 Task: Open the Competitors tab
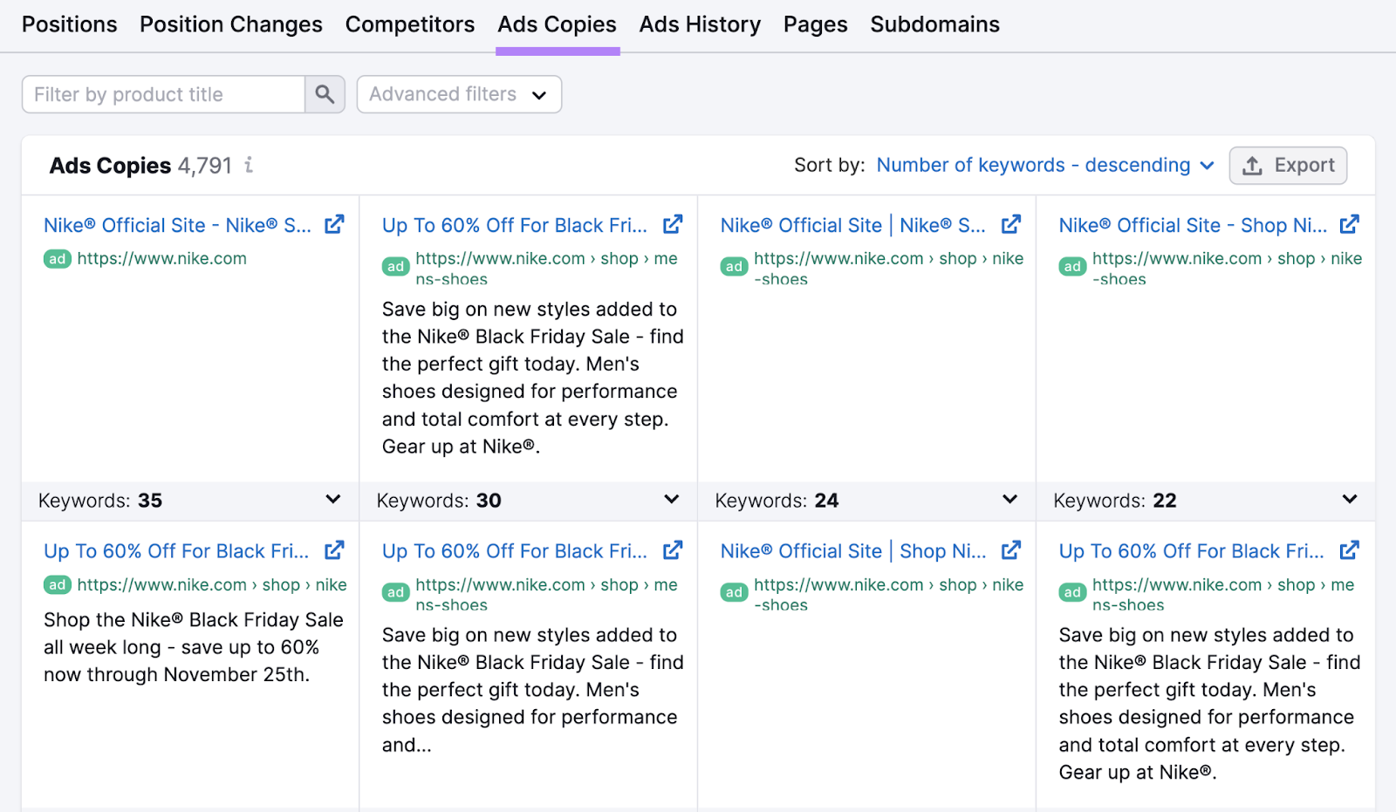[410, 24]
